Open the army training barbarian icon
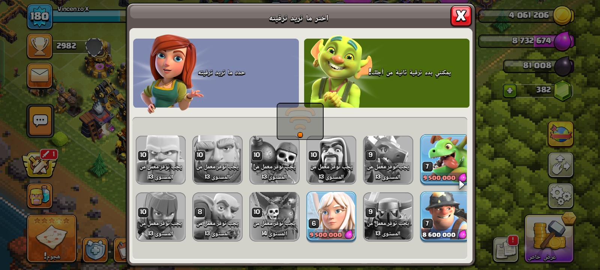 click(39, 196)
